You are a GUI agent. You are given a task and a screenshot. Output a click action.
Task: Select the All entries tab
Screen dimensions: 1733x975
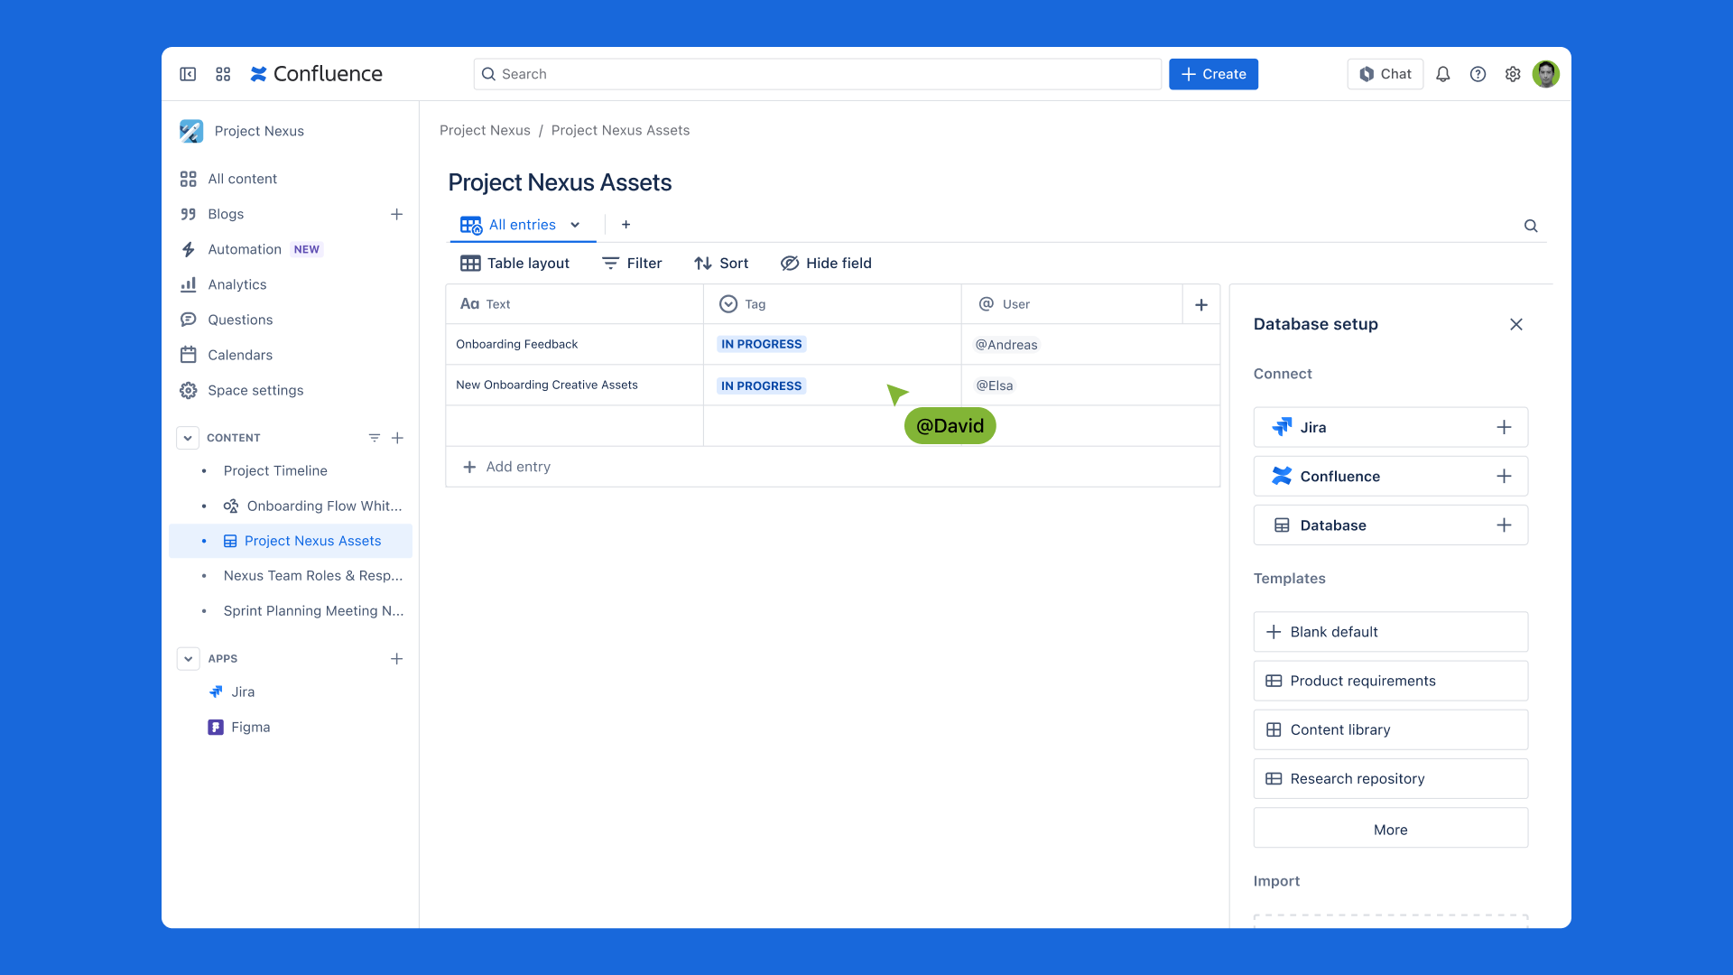[522, 225]
